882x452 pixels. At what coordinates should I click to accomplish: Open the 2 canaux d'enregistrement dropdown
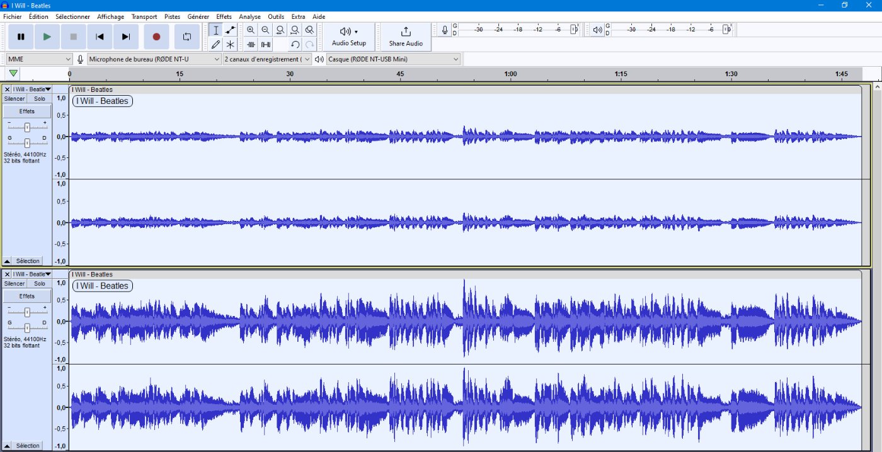pos(267,59)
